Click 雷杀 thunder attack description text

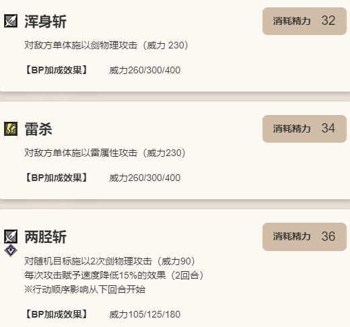[105, 153]
